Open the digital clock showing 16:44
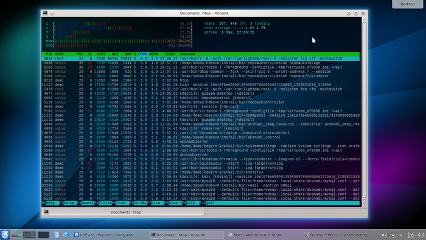The width and height of the screenshot is (426, 240). (416, 235)
